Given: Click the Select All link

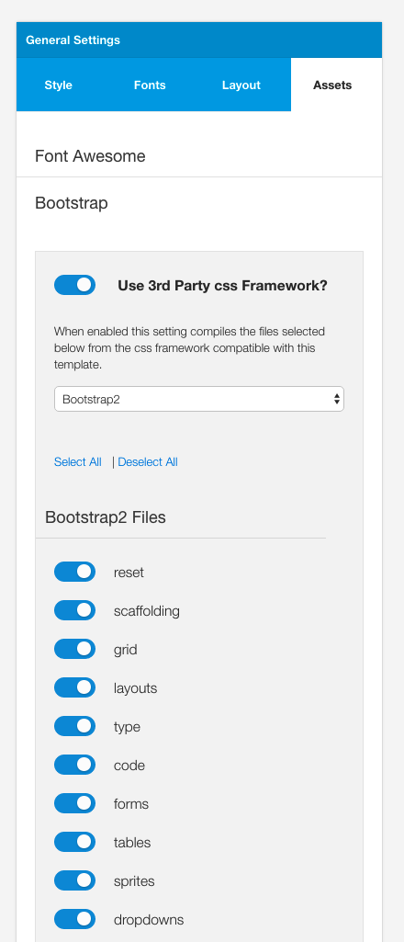Looking at the screenshot, I should (77, 462).
